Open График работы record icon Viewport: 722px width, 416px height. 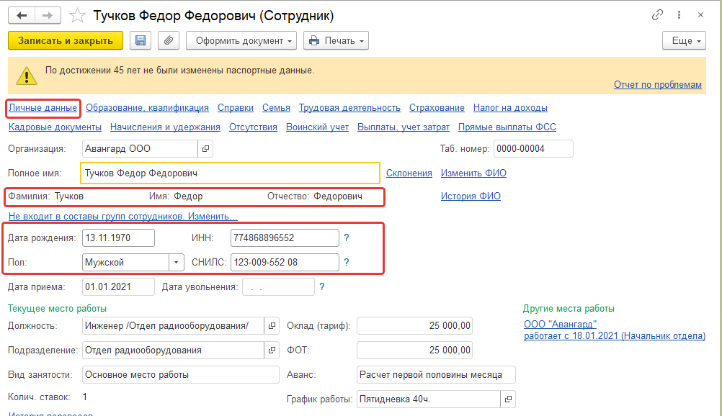pyautogui.click(x=509, y=399)
